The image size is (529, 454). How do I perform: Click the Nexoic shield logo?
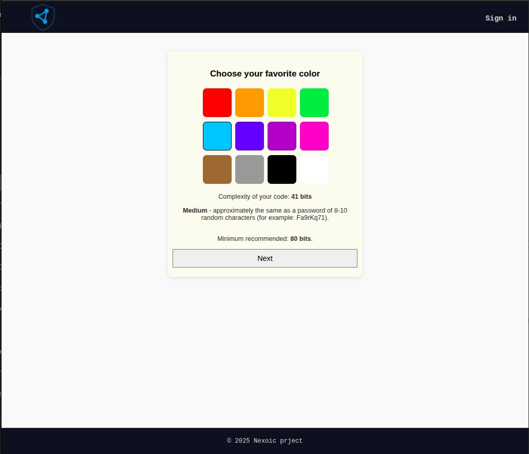[x=43, y=17]
